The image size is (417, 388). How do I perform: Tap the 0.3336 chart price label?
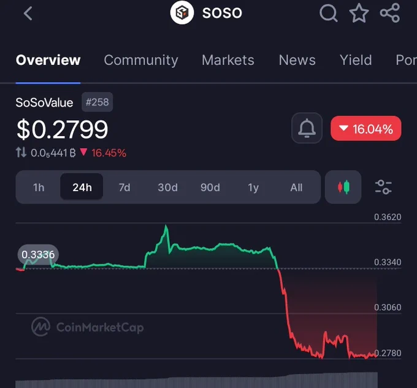point(38,254)
